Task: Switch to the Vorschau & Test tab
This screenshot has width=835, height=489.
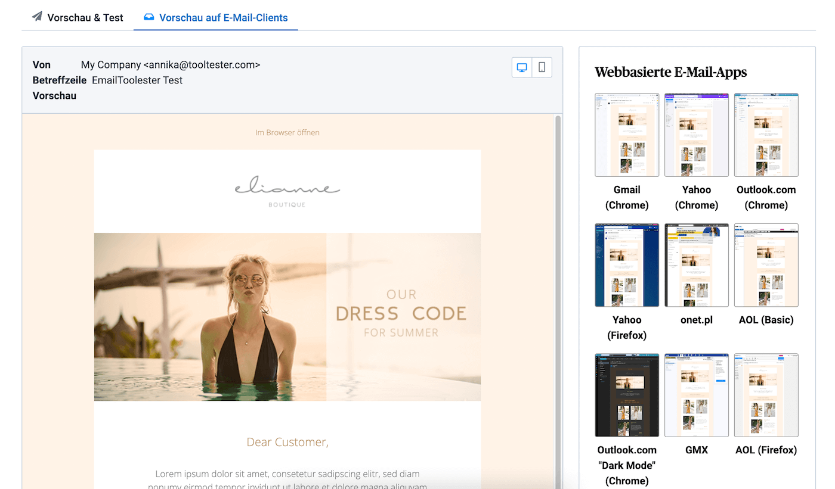Action: point(78,17)
